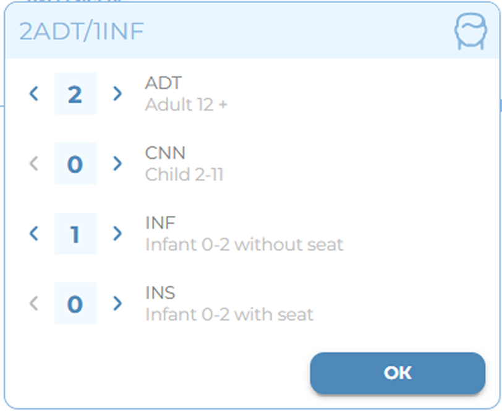Click the 2ADT/1INF header summary

(82, 32)
